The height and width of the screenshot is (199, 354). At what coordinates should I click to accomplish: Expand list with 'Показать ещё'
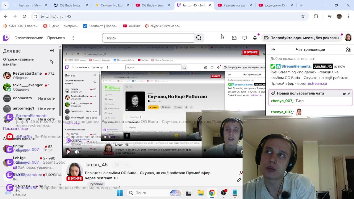(15, 129)
